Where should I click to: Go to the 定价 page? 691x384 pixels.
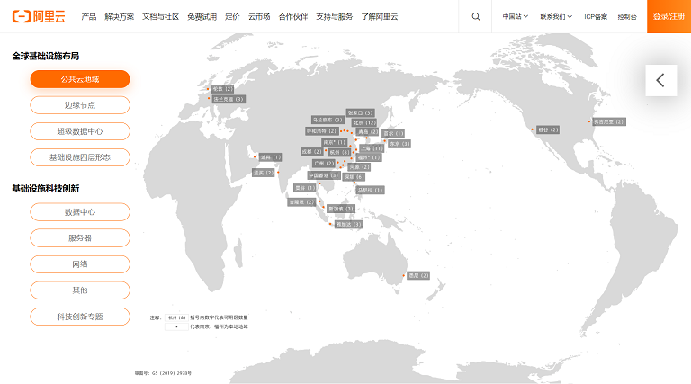(x=232, y=17)
